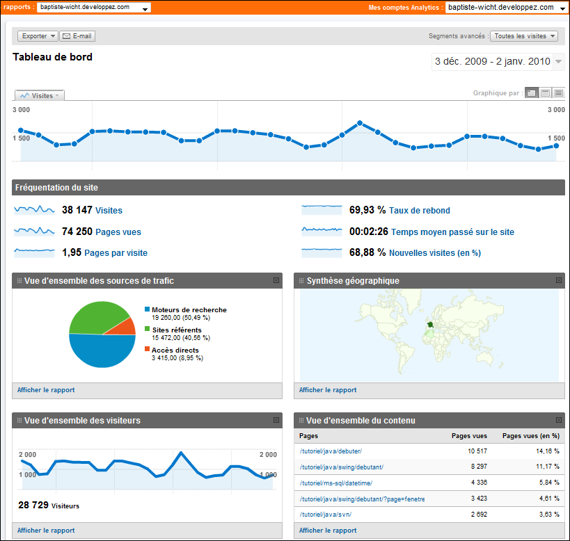Open the date range picker arrow
The image size is (570, 541).
coord(558,62)
